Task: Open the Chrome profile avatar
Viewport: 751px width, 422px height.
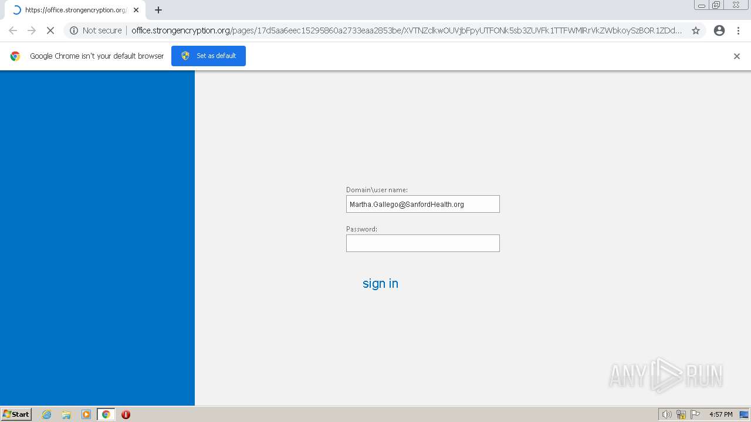Action: coord(719,30)
